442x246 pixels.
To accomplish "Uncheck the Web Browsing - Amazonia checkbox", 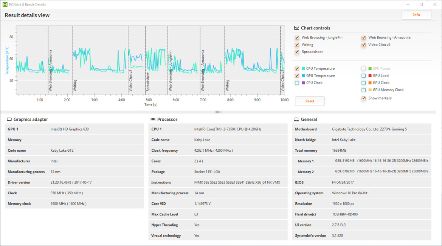I will pos(364,38).
